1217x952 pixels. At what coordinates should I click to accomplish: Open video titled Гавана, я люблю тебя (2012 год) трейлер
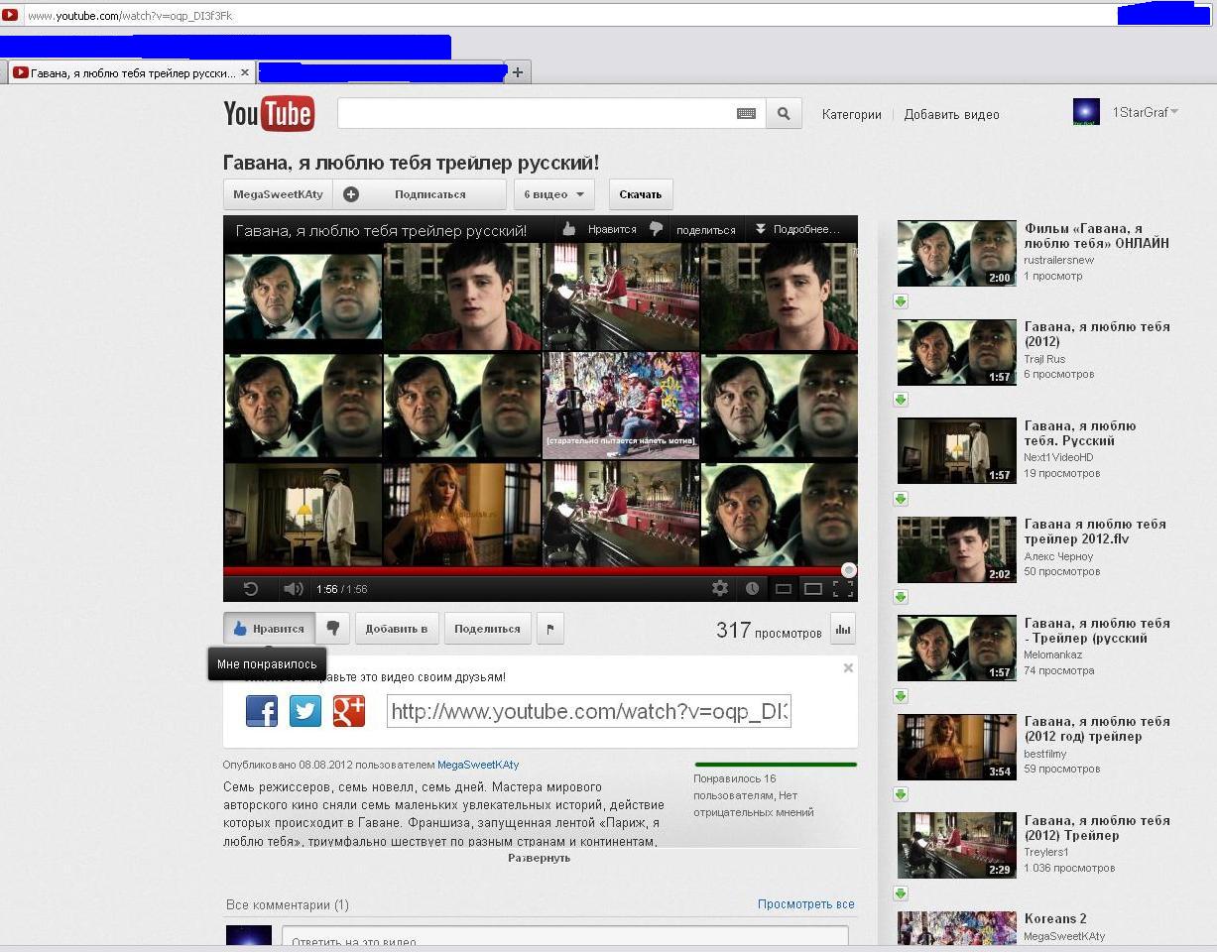[1097, 729]
